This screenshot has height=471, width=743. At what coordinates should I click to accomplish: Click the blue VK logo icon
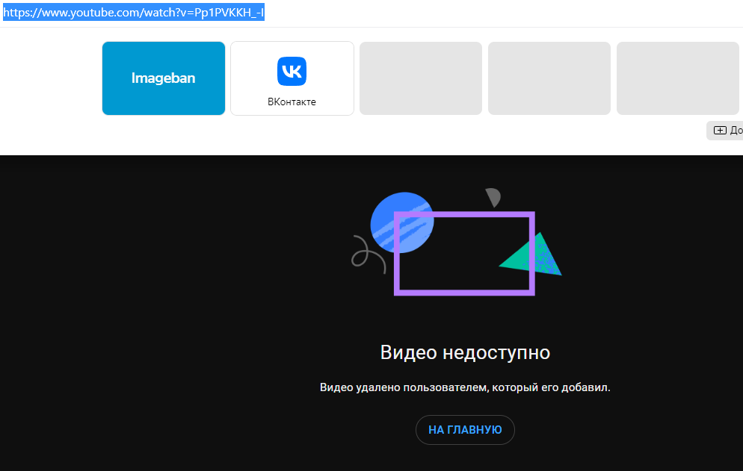click(x=292, y=71)
